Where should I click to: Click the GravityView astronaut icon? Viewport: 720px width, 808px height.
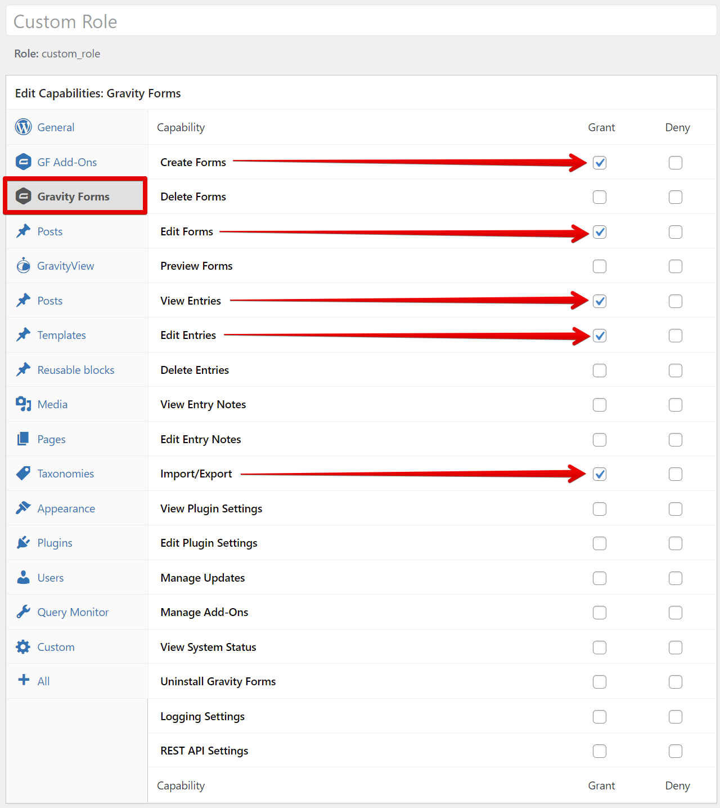point(23,266)
